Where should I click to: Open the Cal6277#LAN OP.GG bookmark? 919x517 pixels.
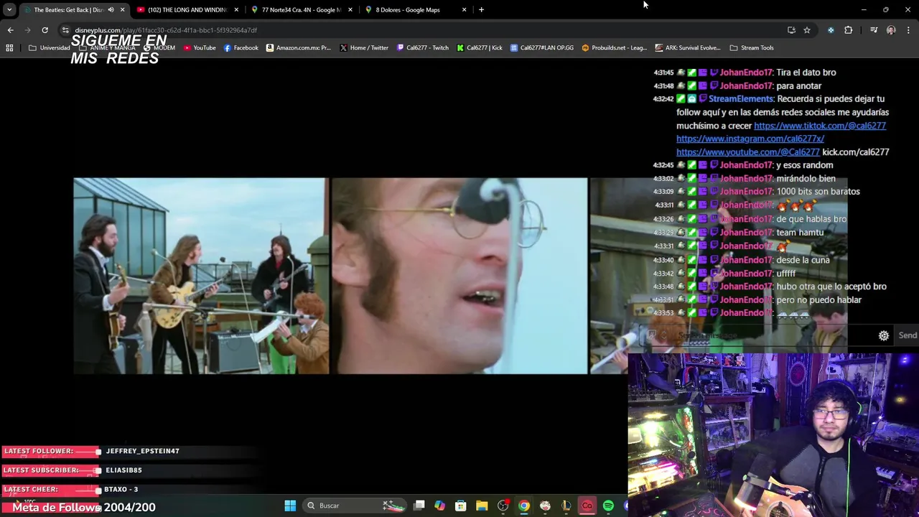click(x=542, y=48)
